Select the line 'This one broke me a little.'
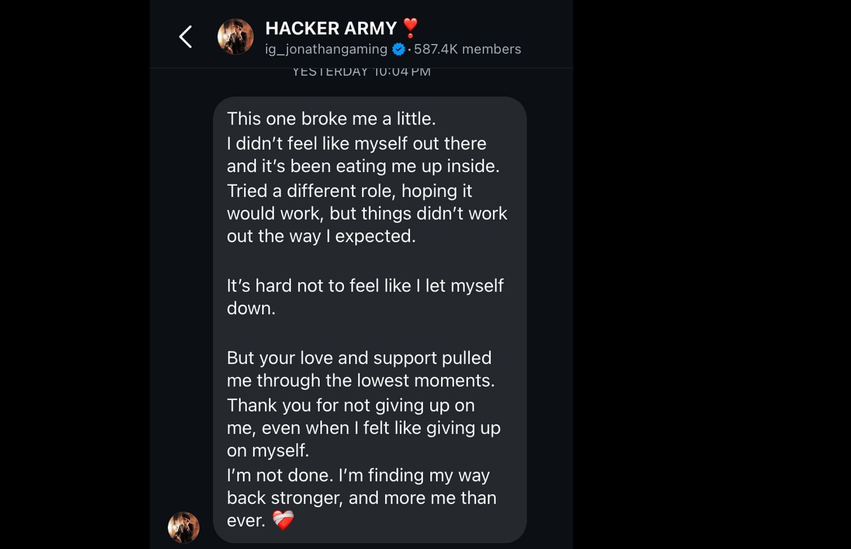Screen dimensions: 851x549 click(x=331, y=119)
